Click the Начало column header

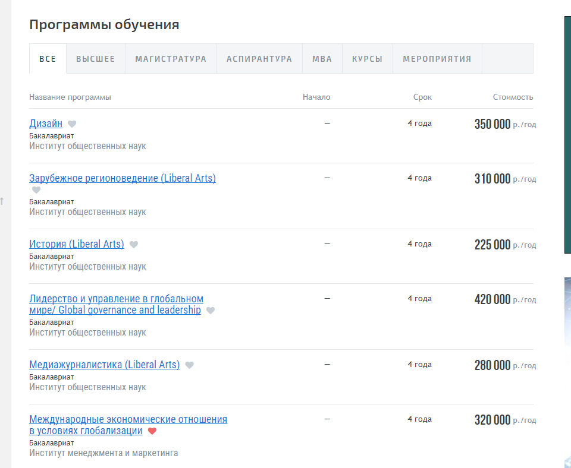[316, 97]
